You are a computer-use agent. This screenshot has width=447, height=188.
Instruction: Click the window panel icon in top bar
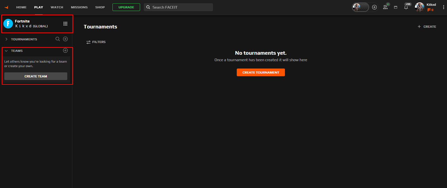click(x=396, y=7)
